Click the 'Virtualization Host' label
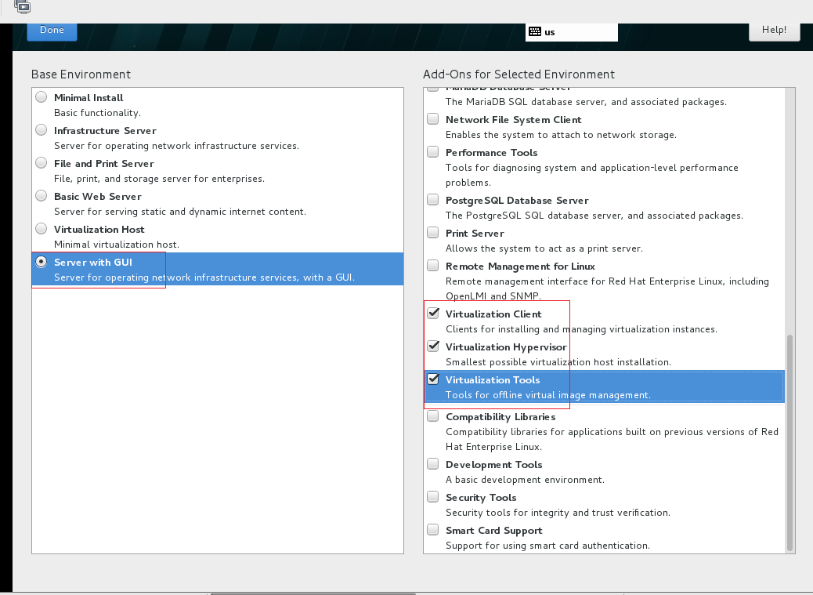The image size is (813, 595). (x=99, y=229)
